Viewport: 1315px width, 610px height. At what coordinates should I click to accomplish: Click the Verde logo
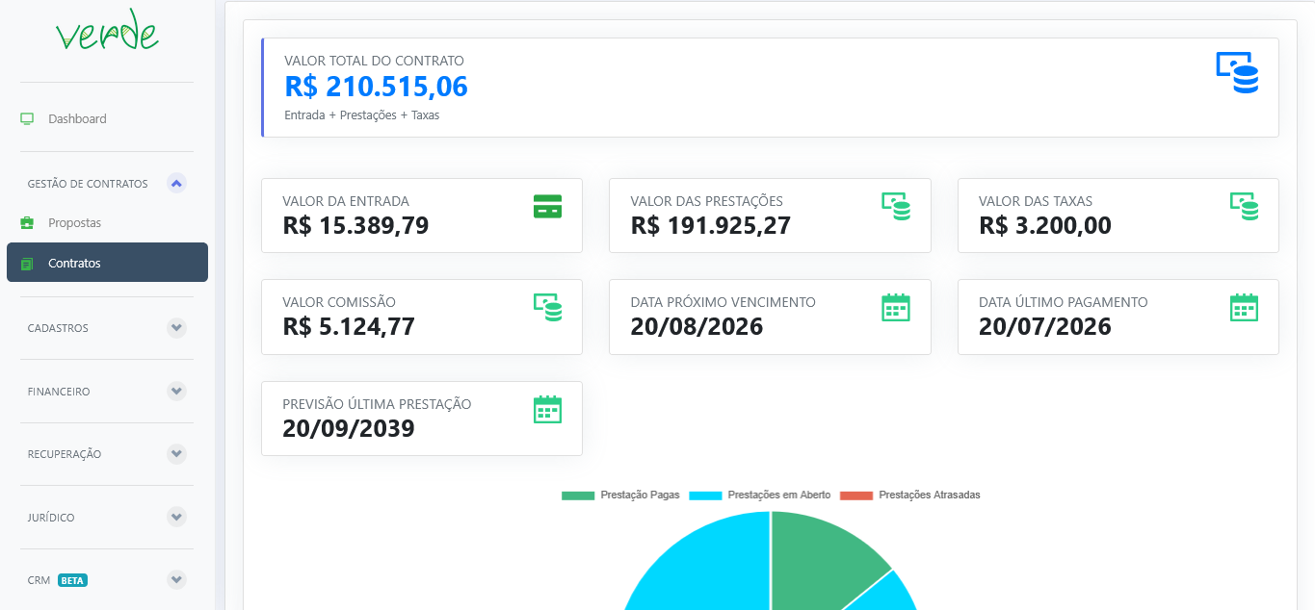(107, 32)
